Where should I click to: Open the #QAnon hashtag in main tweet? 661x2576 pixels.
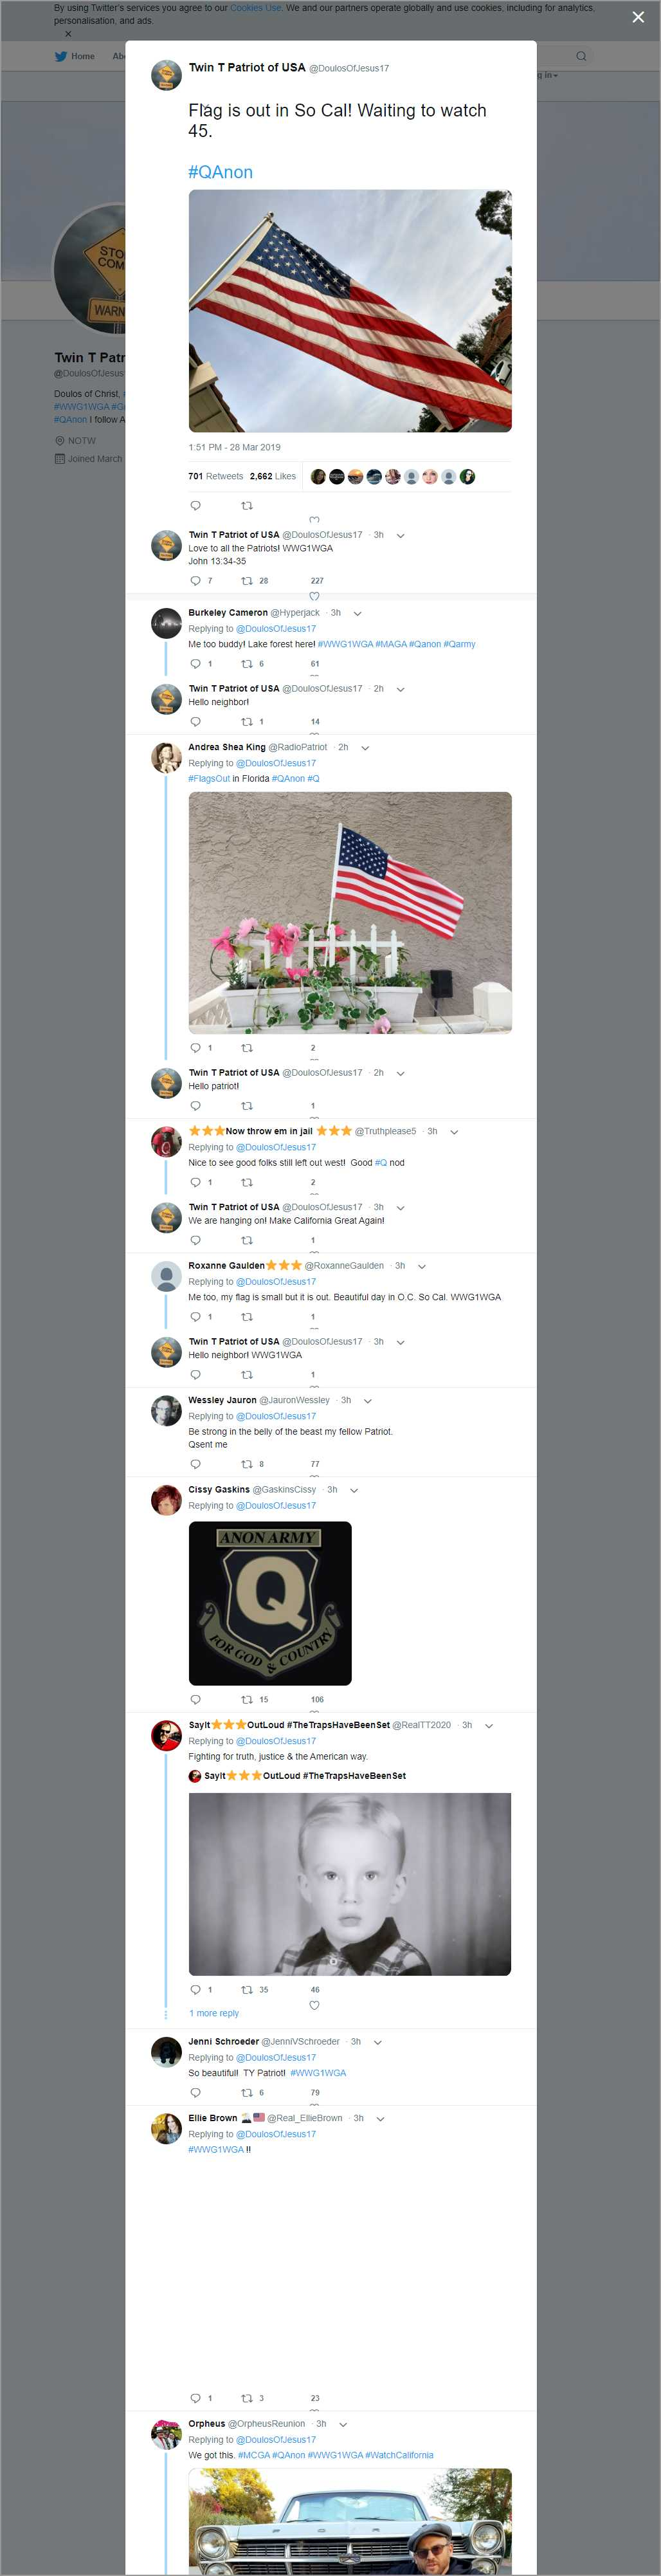pos(221,172)
